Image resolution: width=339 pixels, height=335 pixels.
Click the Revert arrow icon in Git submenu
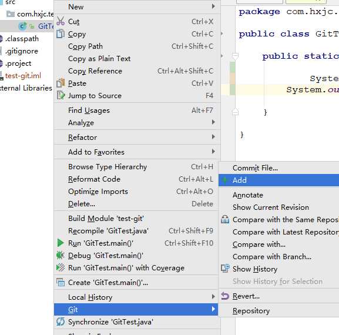(x=225, y=296)
